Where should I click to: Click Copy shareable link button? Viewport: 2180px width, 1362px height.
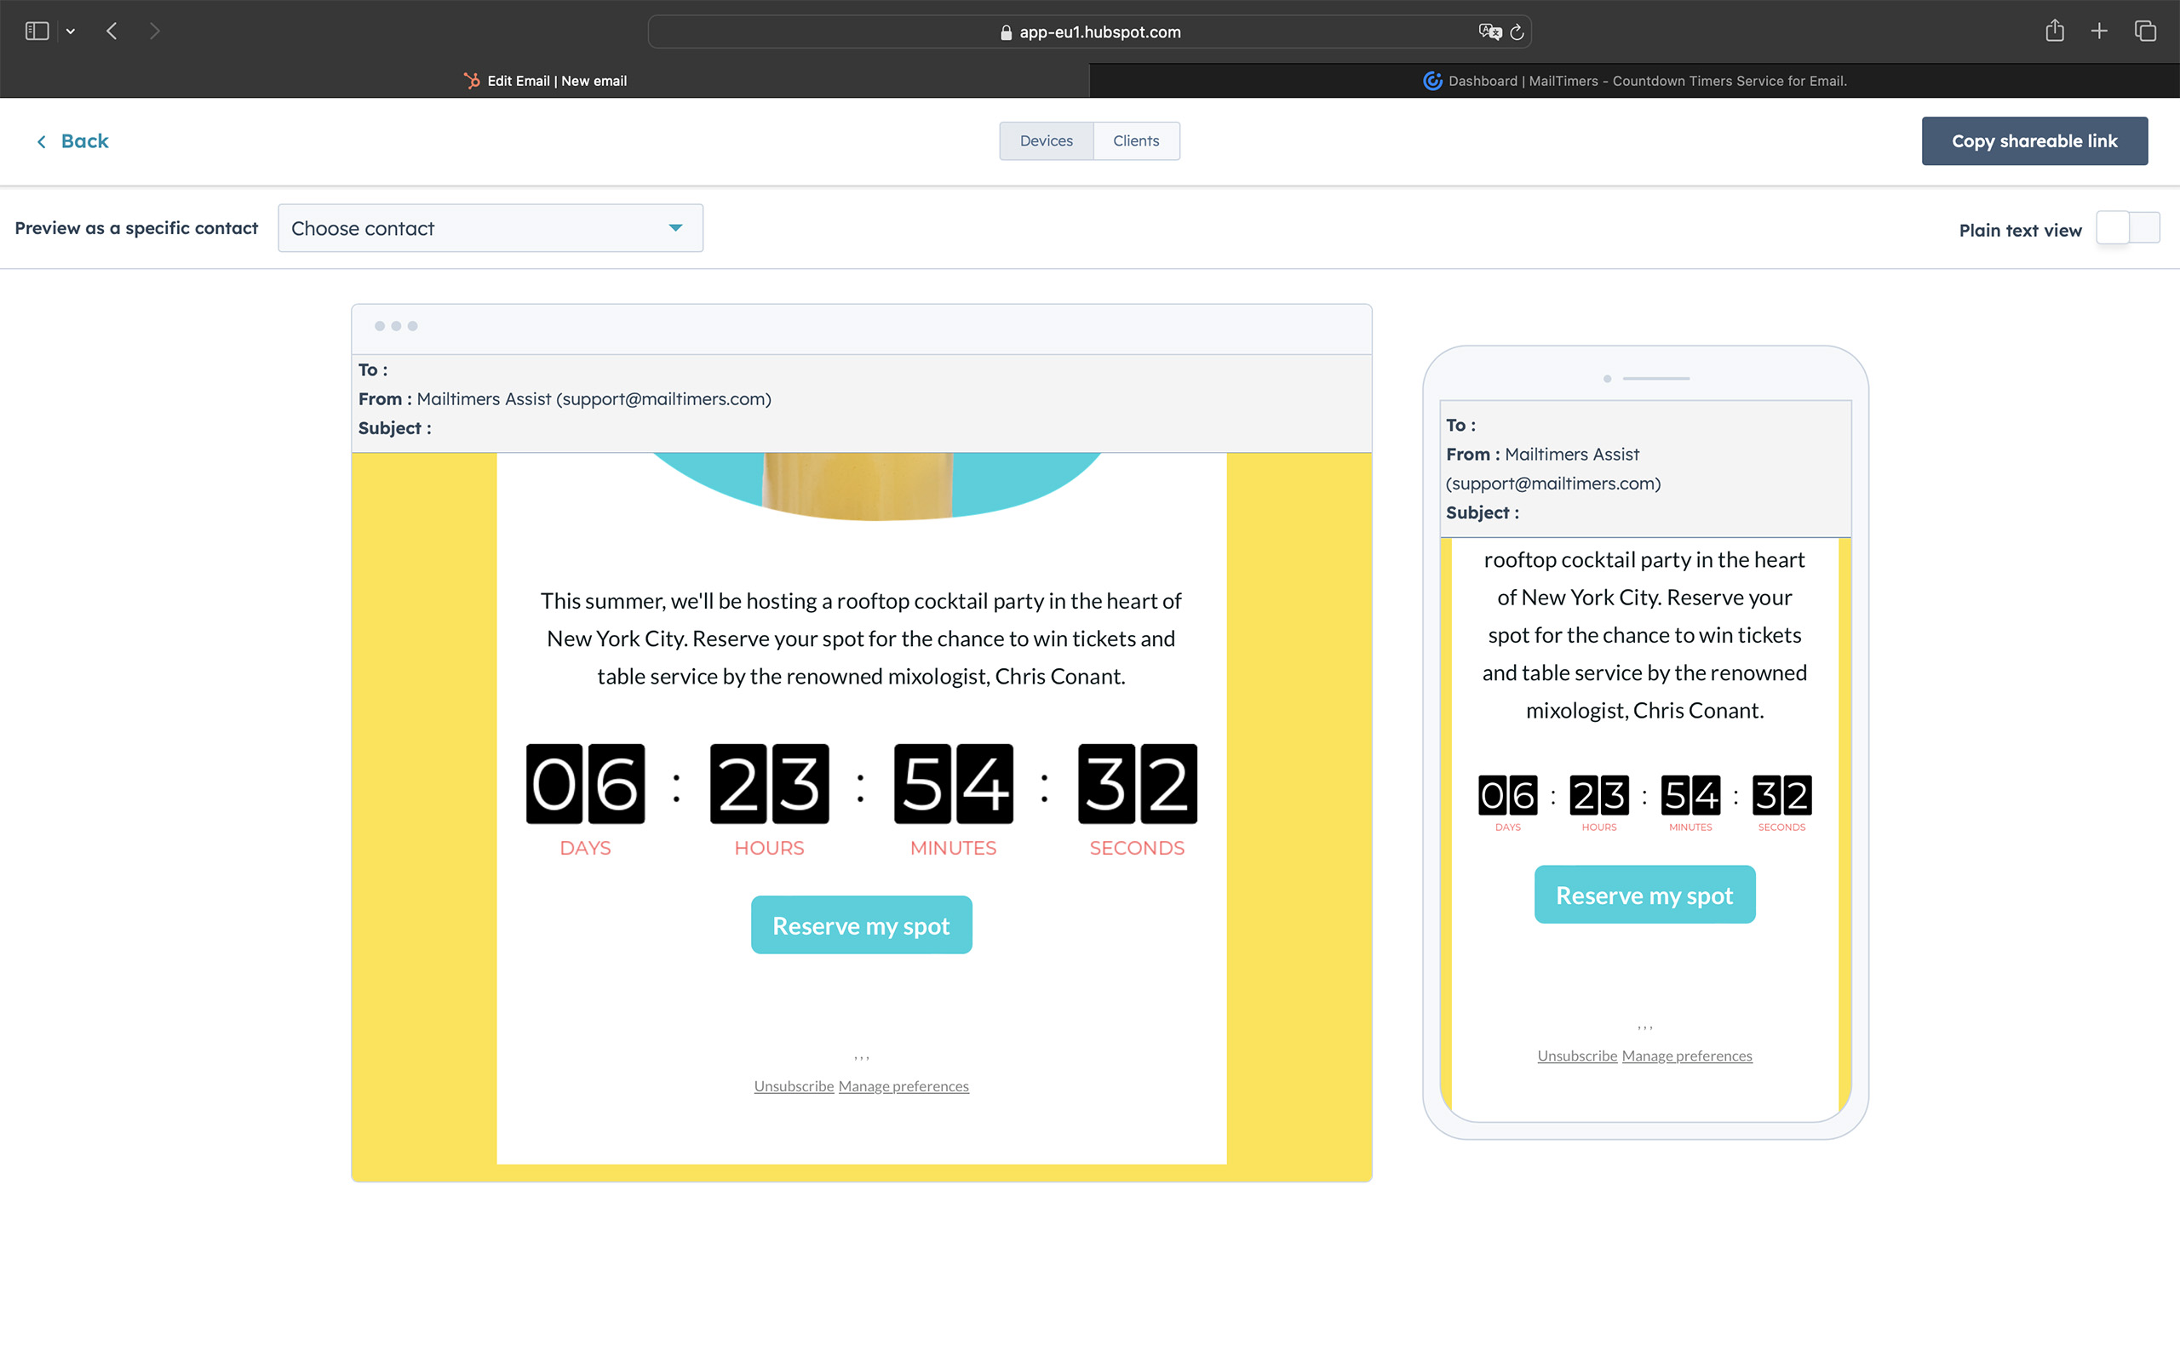coord(2034,141)
